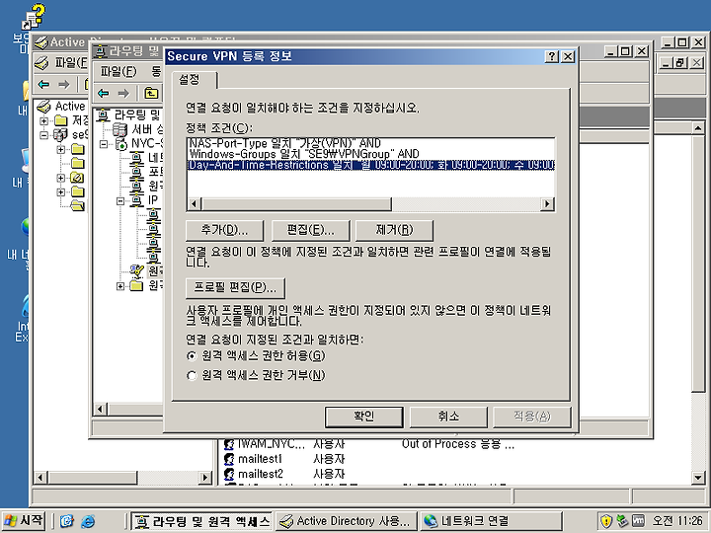Click back arrow in Active Directory toolbar

(44, 84)
